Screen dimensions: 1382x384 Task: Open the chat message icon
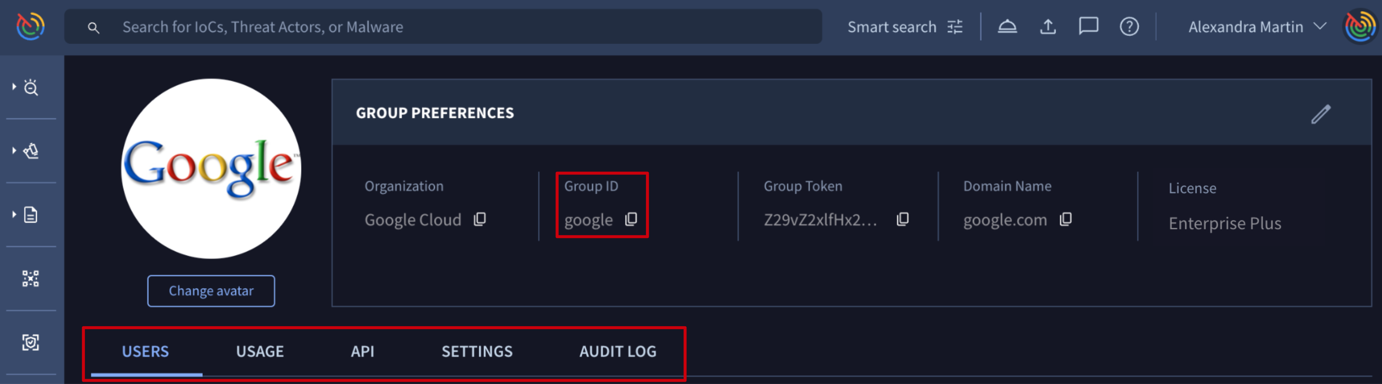(x=1089, y=26)
